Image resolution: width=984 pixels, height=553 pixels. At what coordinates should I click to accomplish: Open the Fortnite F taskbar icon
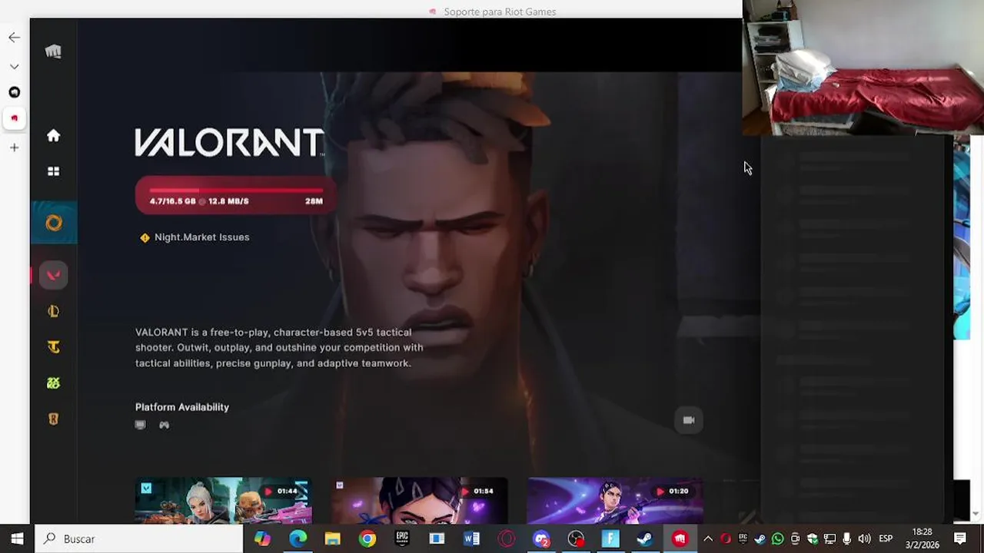click(610, 539)
